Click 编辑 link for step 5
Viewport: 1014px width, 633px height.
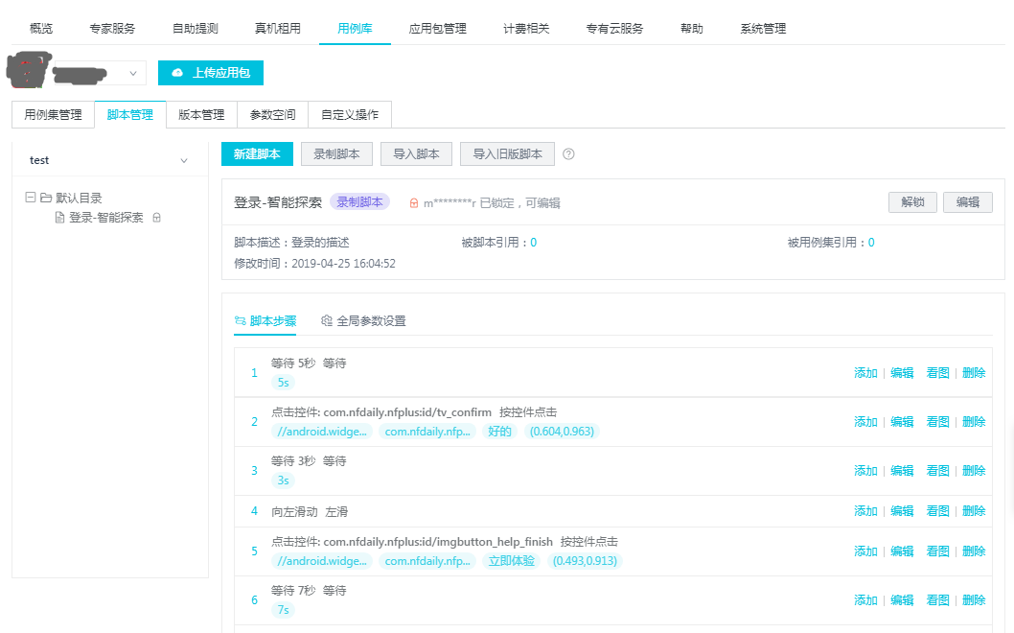902,551
